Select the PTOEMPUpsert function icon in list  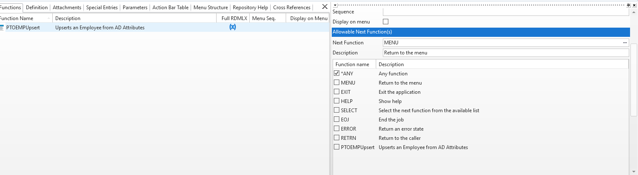(x=2, y=28)
